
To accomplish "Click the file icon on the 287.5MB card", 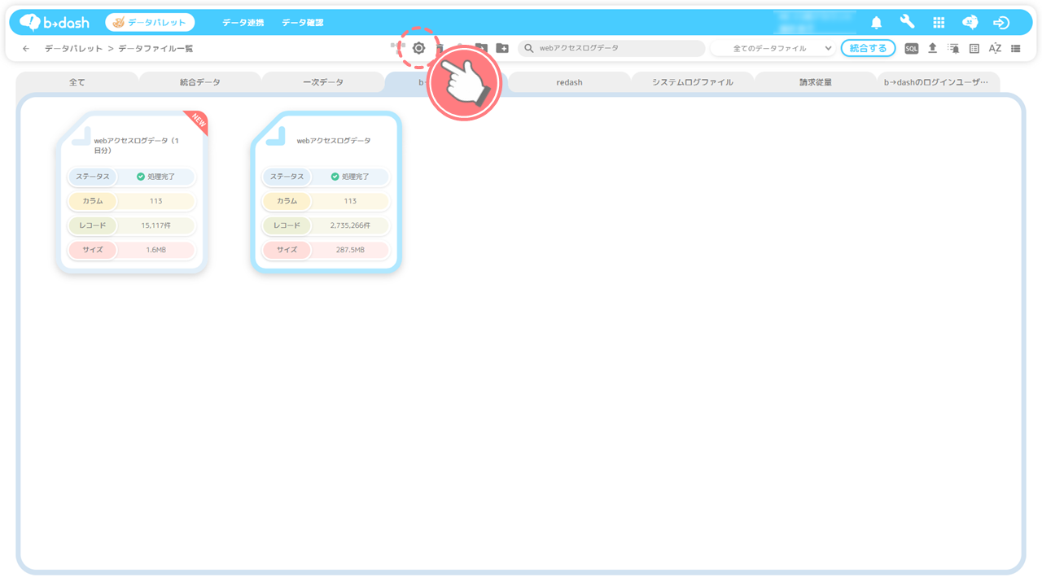I will tap(275, 136).
